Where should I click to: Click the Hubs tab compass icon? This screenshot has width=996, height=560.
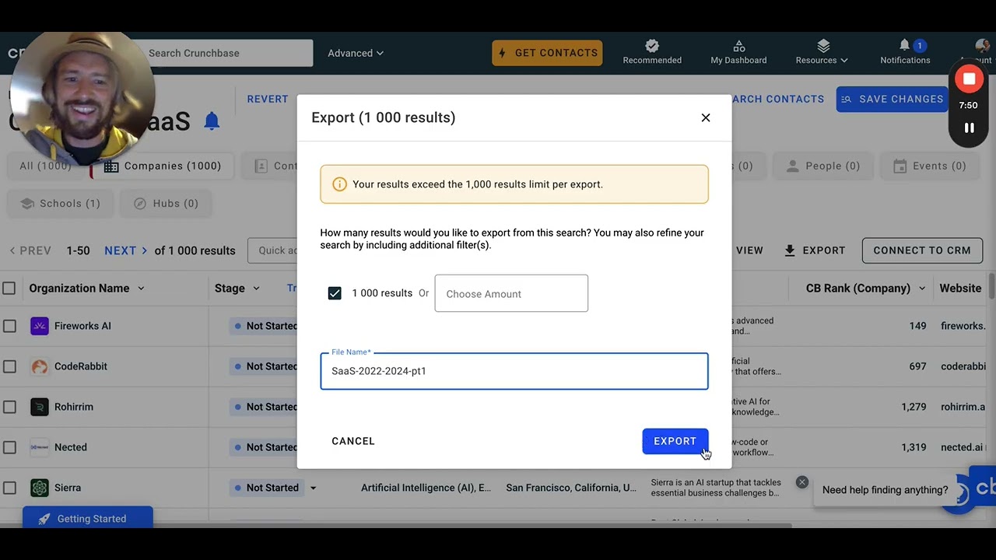click(x=140, y=203)
